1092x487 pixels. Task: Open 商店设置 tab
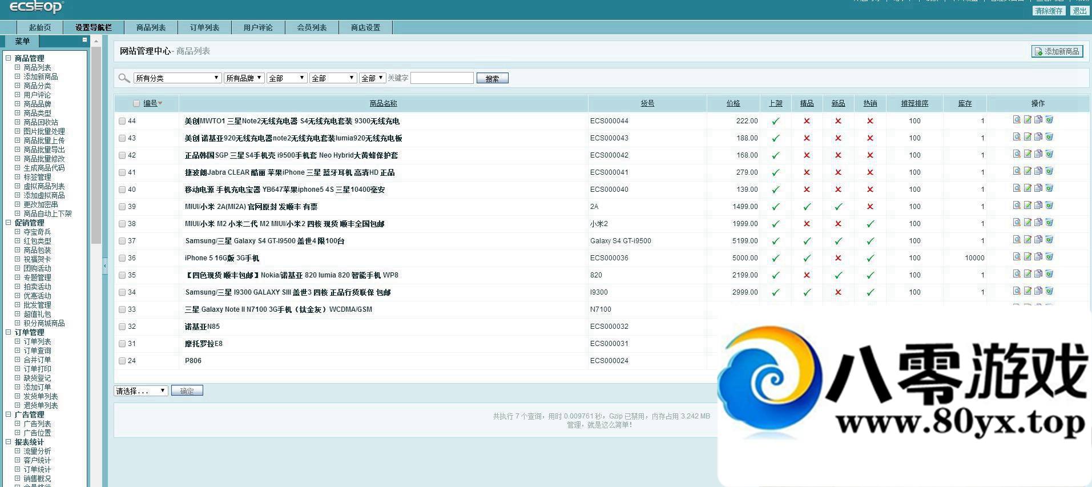[x=365, y=27]
